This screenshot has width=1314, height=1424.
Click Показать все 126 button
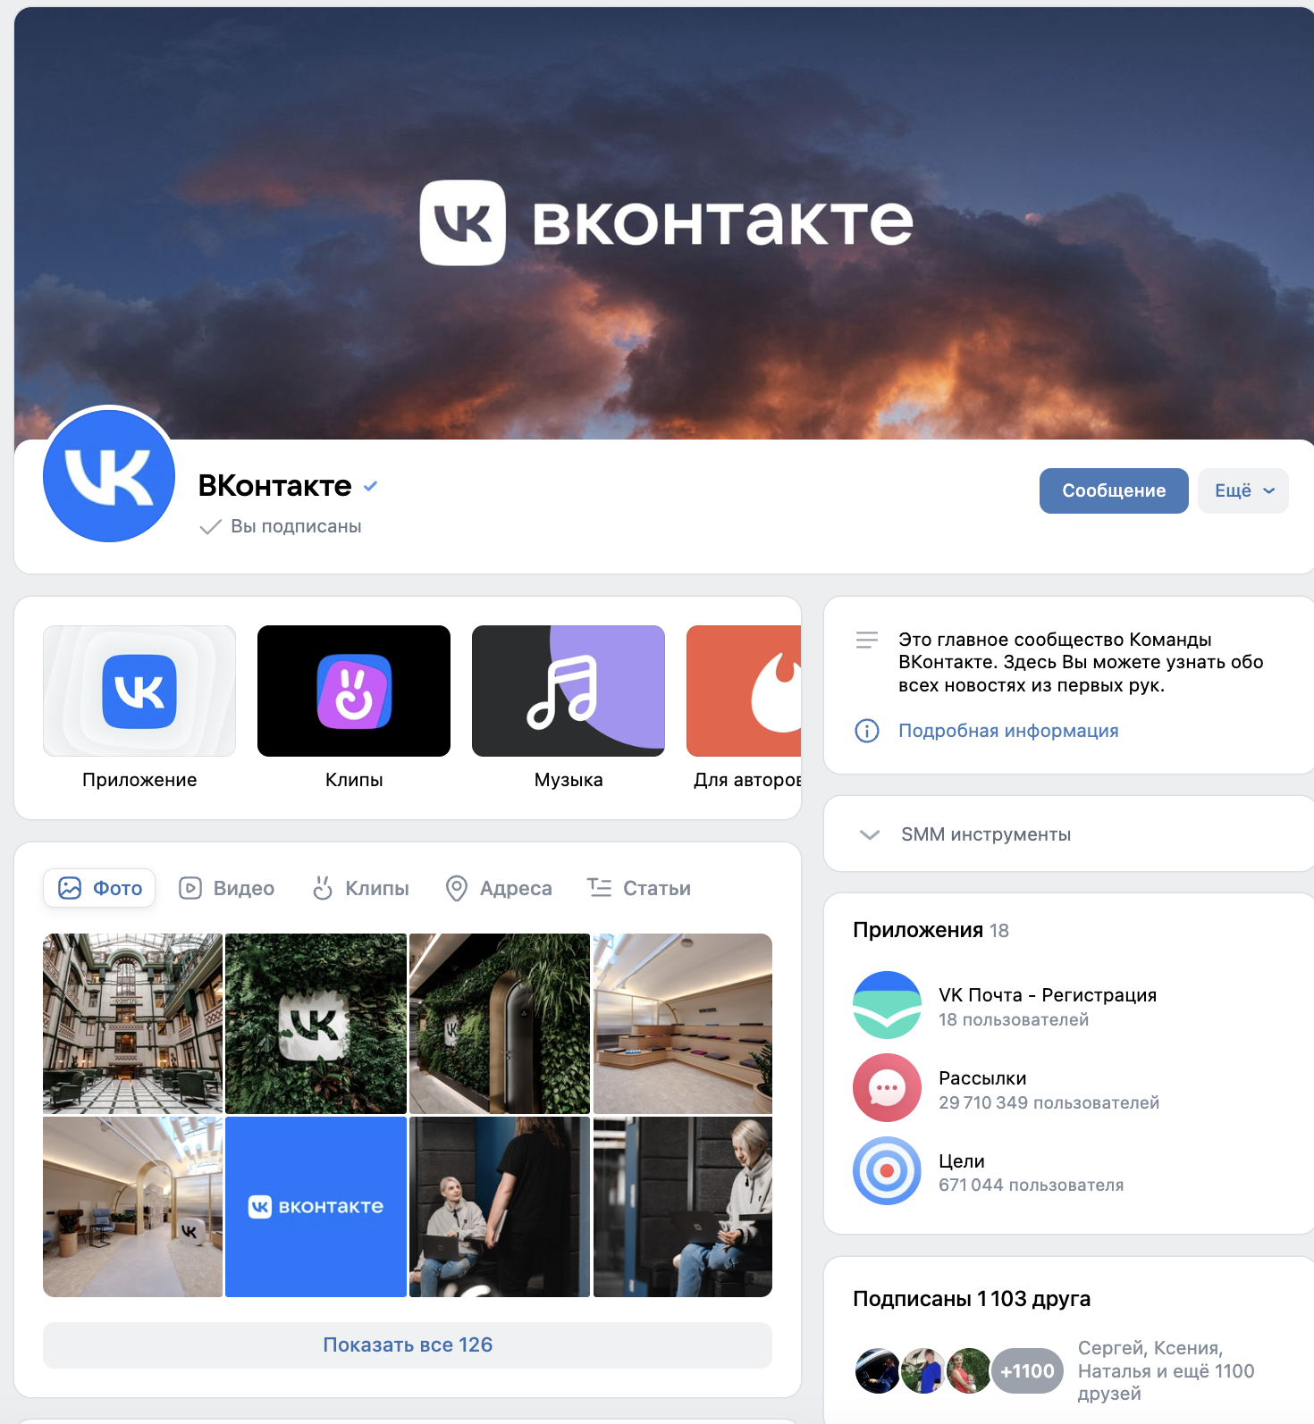(x=408, y=1345)
